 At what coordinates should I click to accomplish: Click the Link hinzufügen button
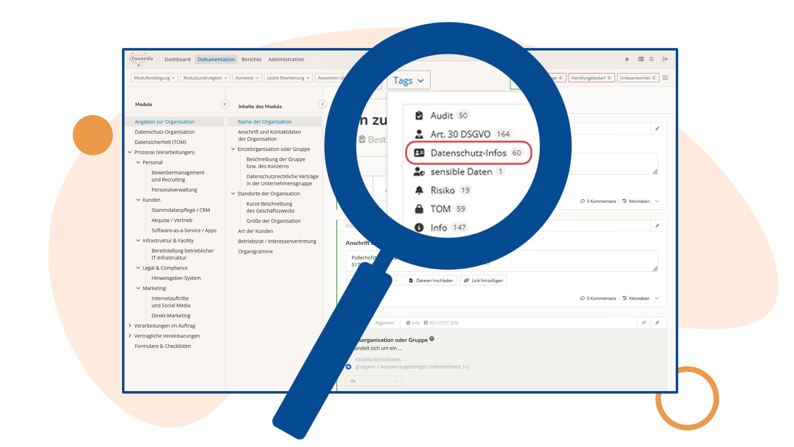click(x=483, y=281)
